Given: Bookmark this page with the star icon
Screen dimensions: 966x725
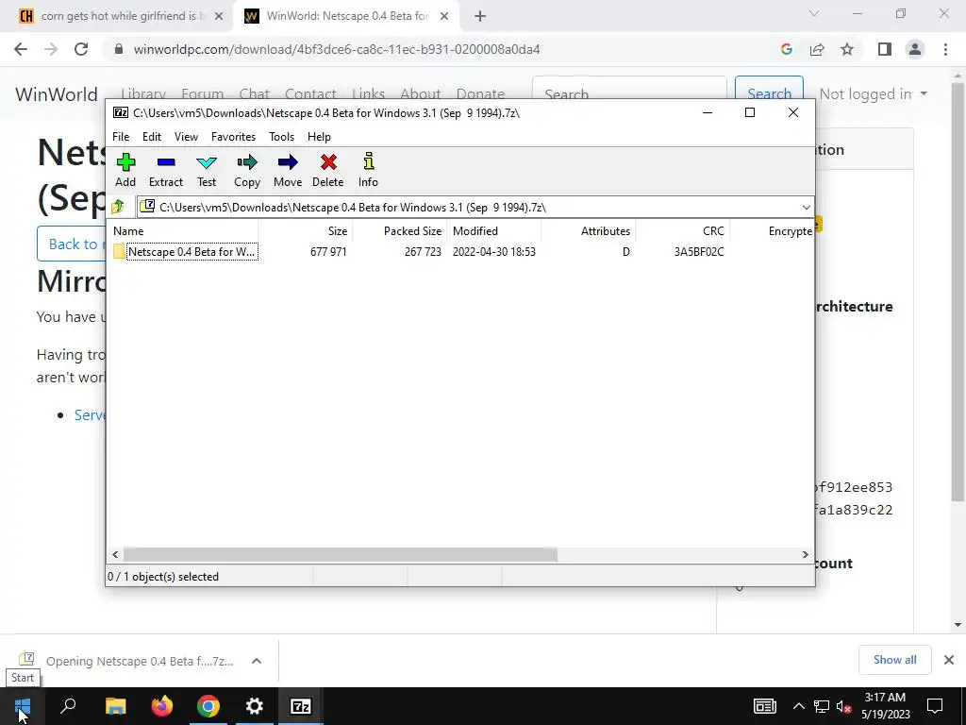Looking at the screenshot, I should coord(847,49).
